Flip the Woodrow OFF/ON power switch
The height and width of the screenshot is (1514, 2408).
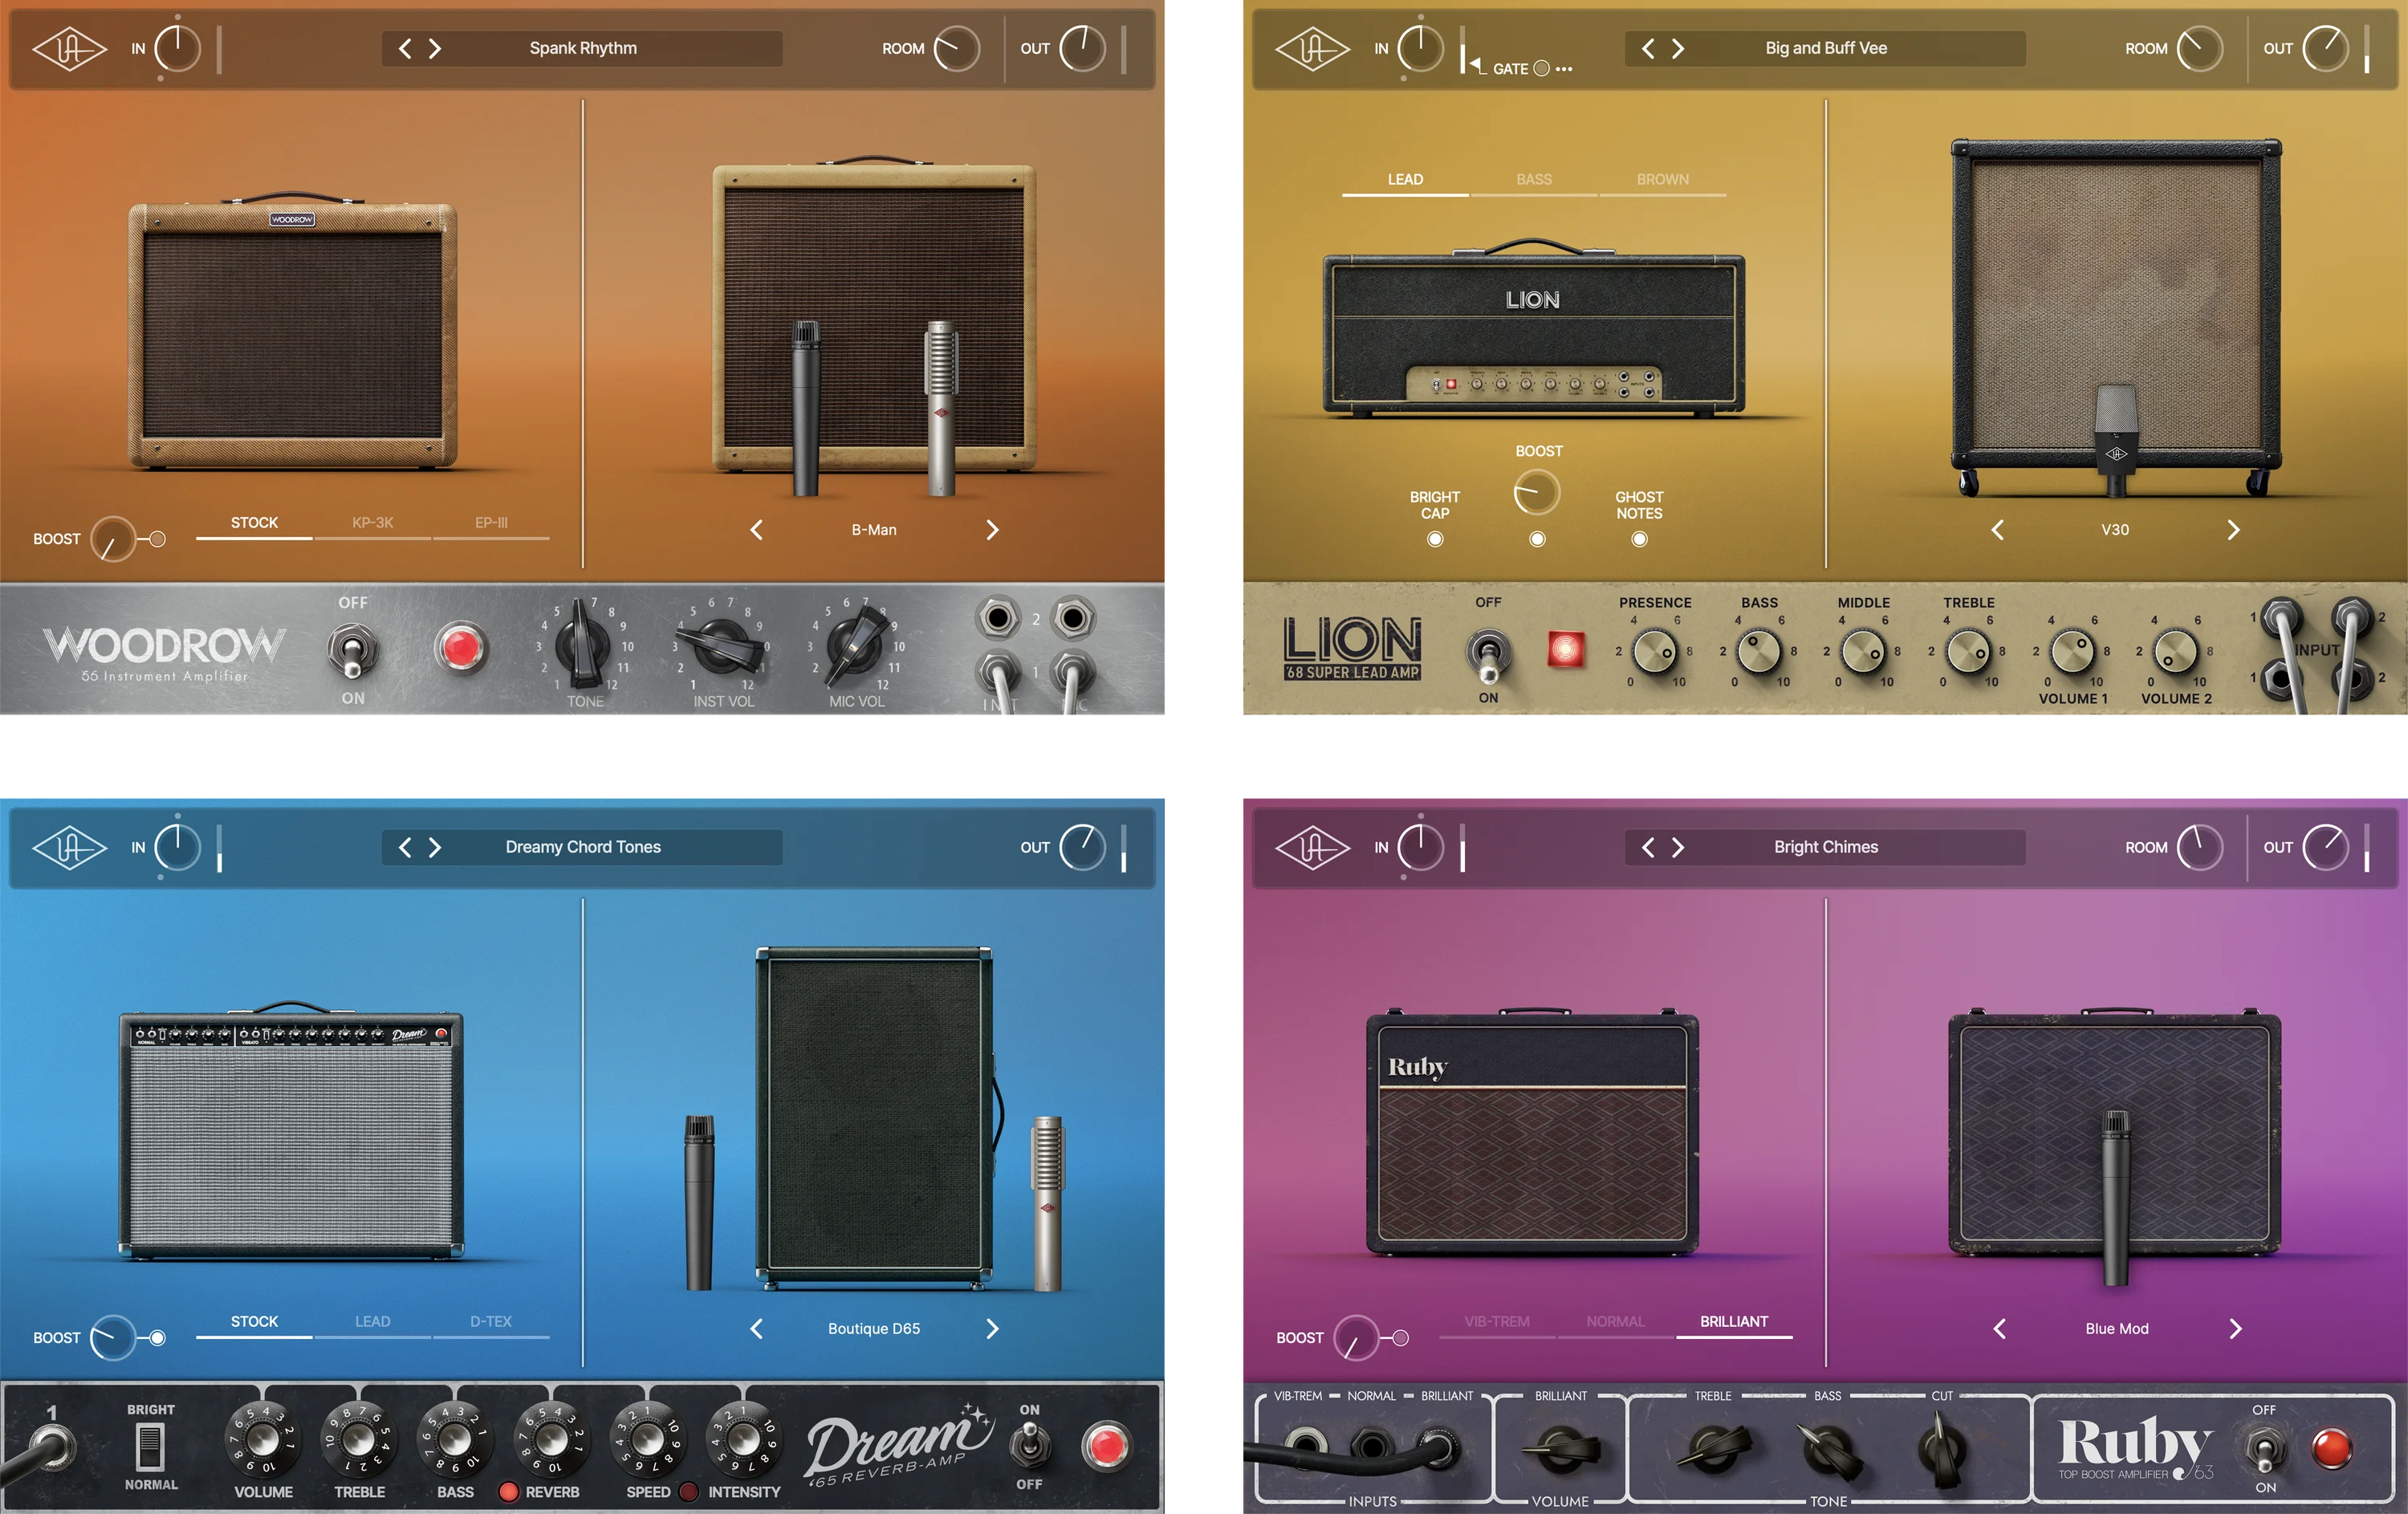click(x=352, y=650)
